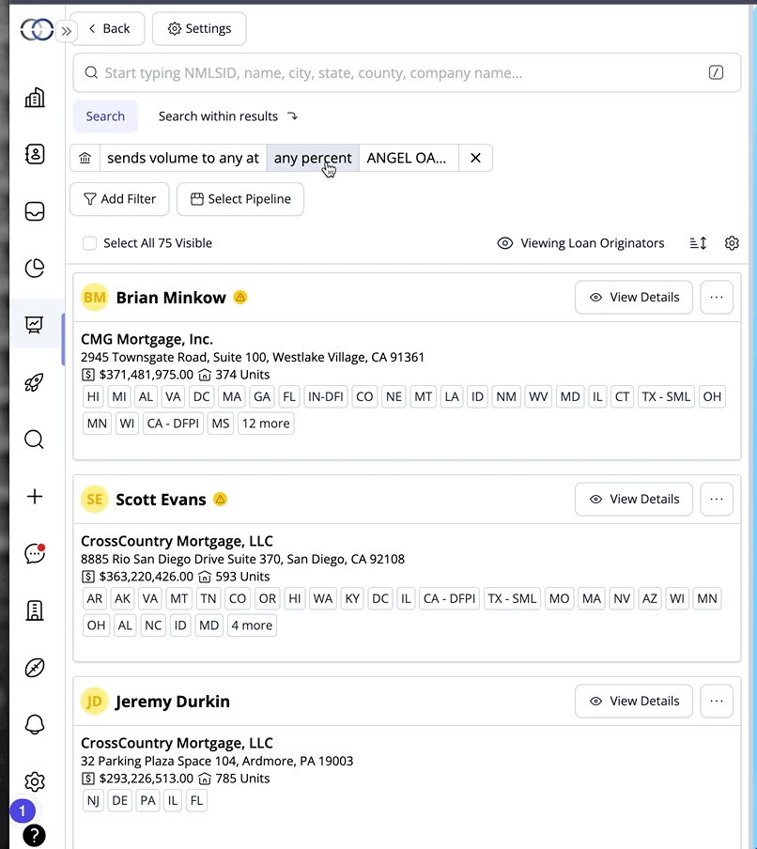Open the results list gear settings icon
This screenshot has width=757, height=849.
coord(732,243)
